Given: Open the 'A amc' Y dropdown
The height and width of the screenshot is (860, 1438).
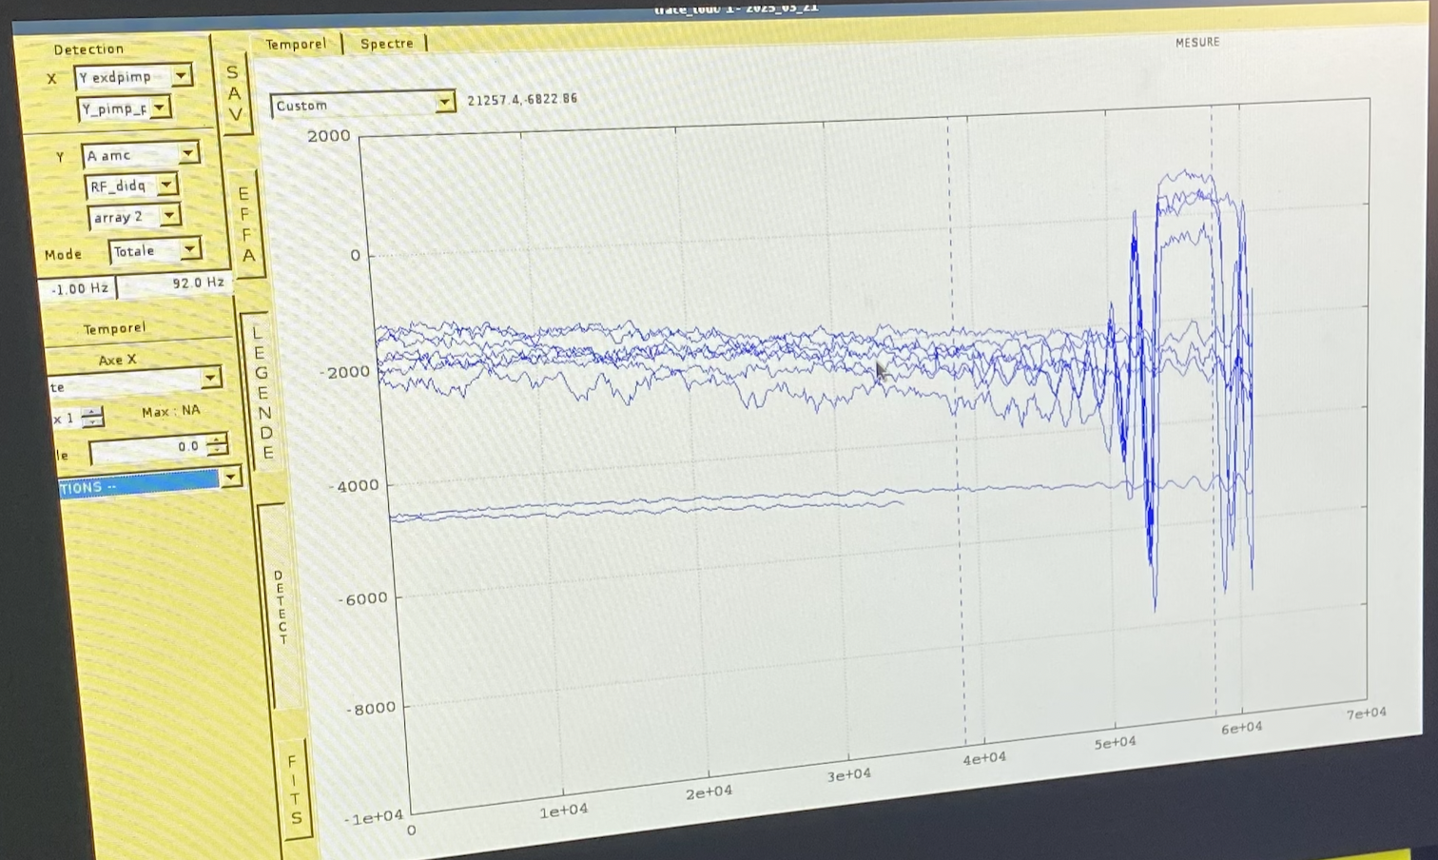Looking at the screenshot, I should [187, 154].
